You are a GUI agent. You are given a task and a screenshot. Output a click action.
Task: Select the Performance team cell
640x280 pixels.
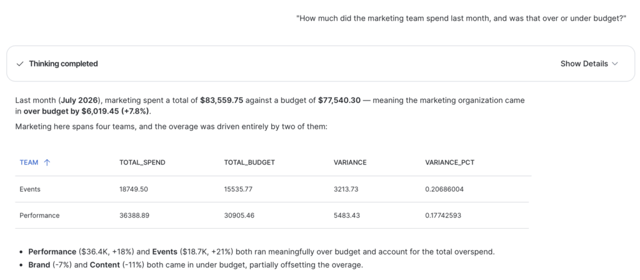tap(39, 215)
